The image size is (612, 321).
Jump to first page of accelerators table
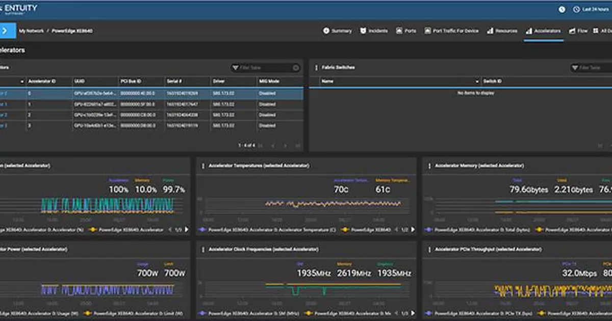pyautogui.click(x=261, y=146)
